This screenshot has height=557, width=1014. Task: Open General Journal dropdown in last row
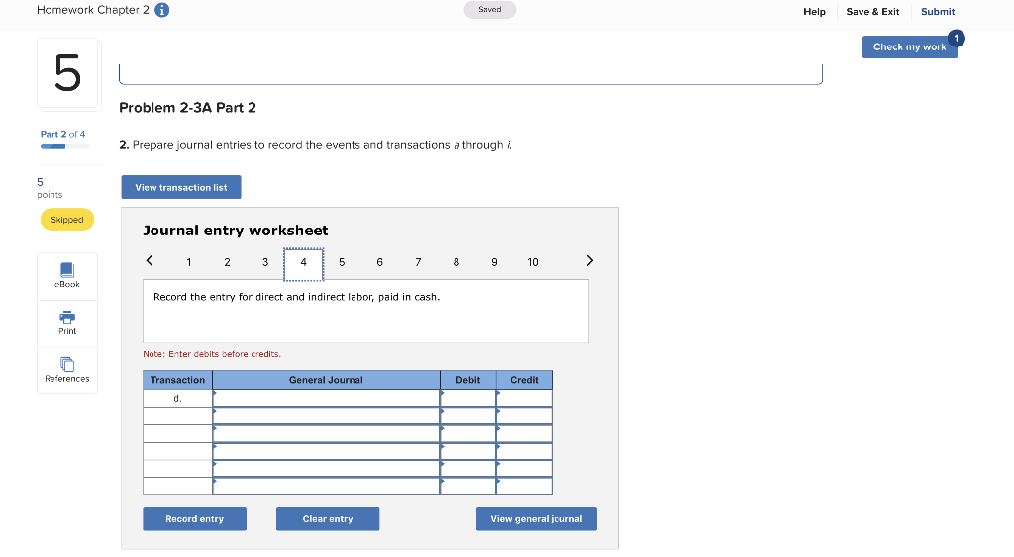326,486
